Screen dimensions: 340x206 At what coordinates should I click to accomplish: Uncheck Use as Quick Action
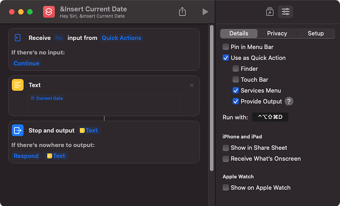(226, 58)
